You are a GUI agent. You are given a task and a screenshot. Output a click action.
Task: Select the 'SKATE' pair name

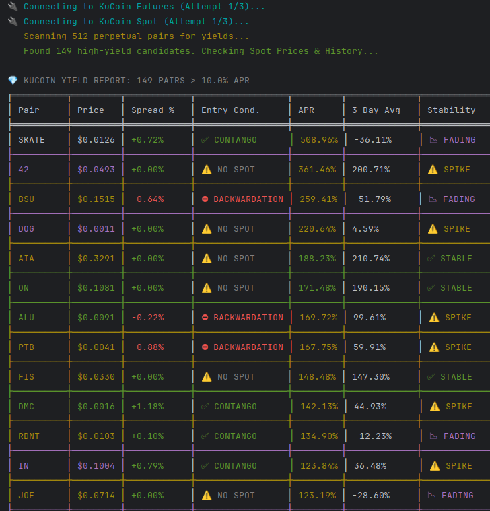tap(31, 140)
